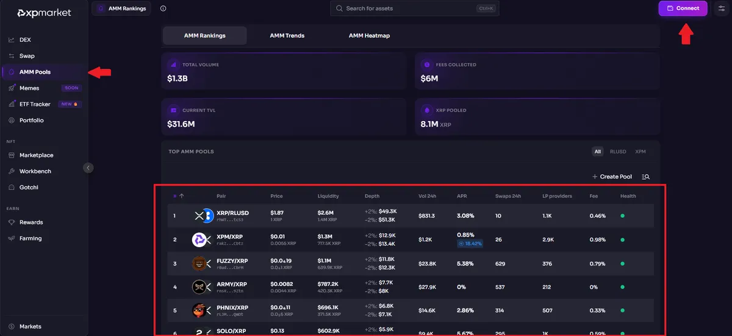Collapse the sidebar with chevron handle
The image size is (732, 336).
[88, 167]
